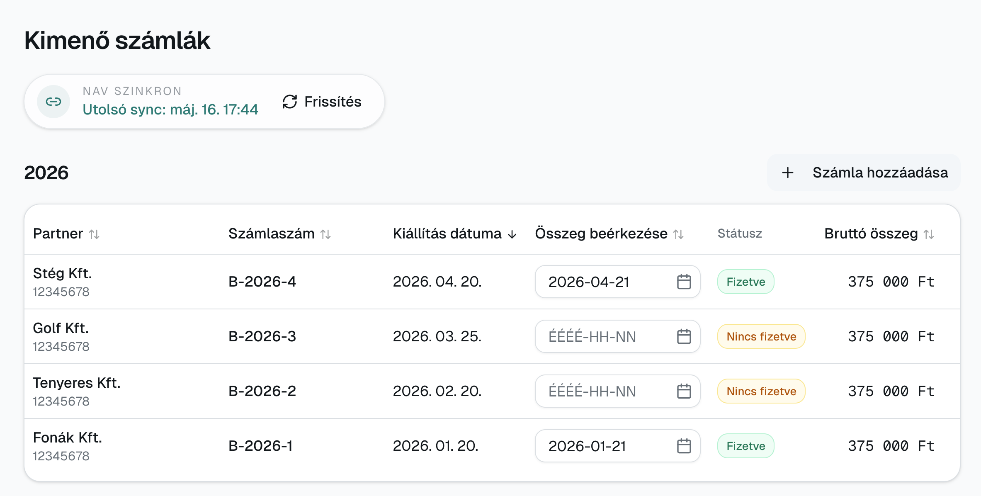This screenshot has height=496, width=981.
Task: Click invoice number B-2026-2
Action: pyautogui.click(x=262, y=391)
